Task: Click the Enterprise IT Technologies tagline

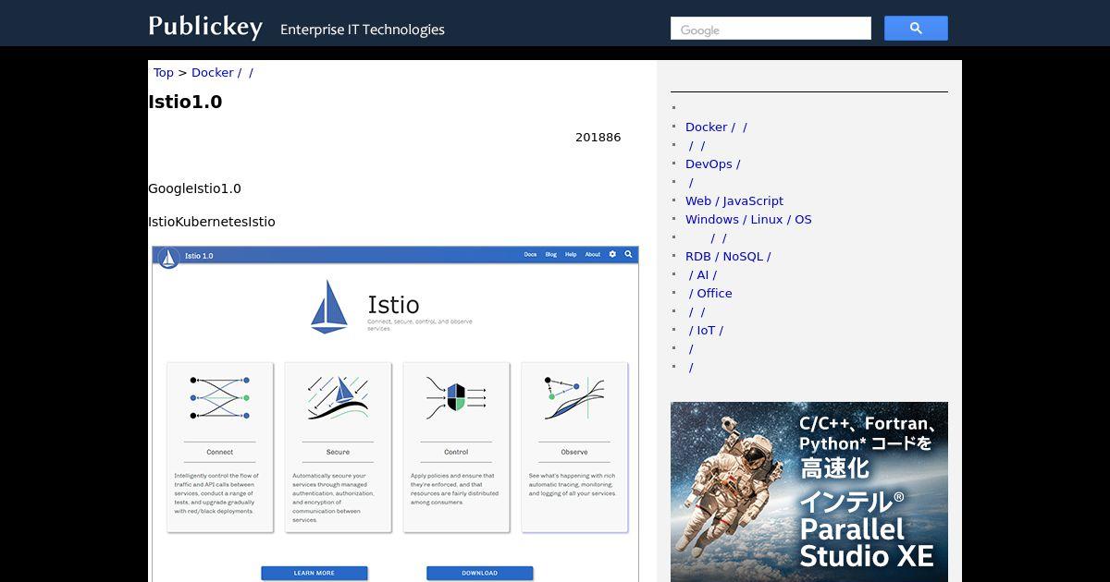Action: (x=363, y=30)
